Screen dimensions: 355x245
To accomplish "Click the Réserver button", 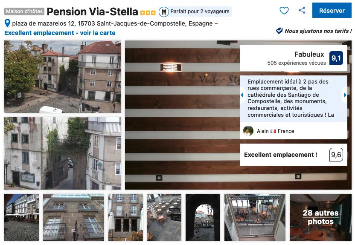I will tap(332, 10).
